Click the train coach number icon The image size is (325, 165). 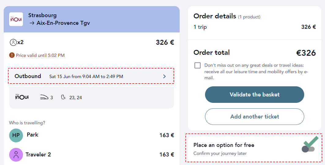(x=44, y=97)
